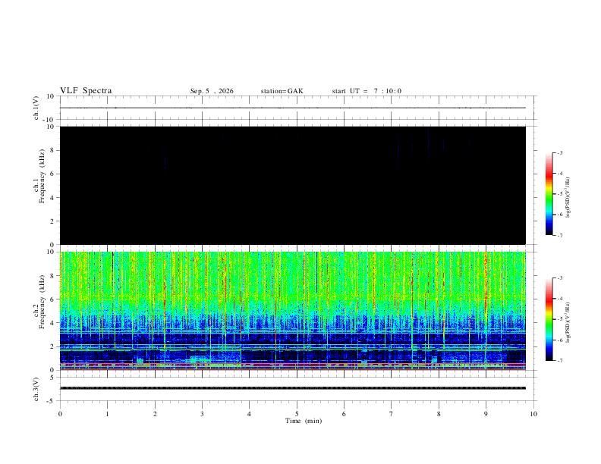
Task: Click the 2 minute tick on time axis
Action: pyautogui.click(x=155, y=414)
